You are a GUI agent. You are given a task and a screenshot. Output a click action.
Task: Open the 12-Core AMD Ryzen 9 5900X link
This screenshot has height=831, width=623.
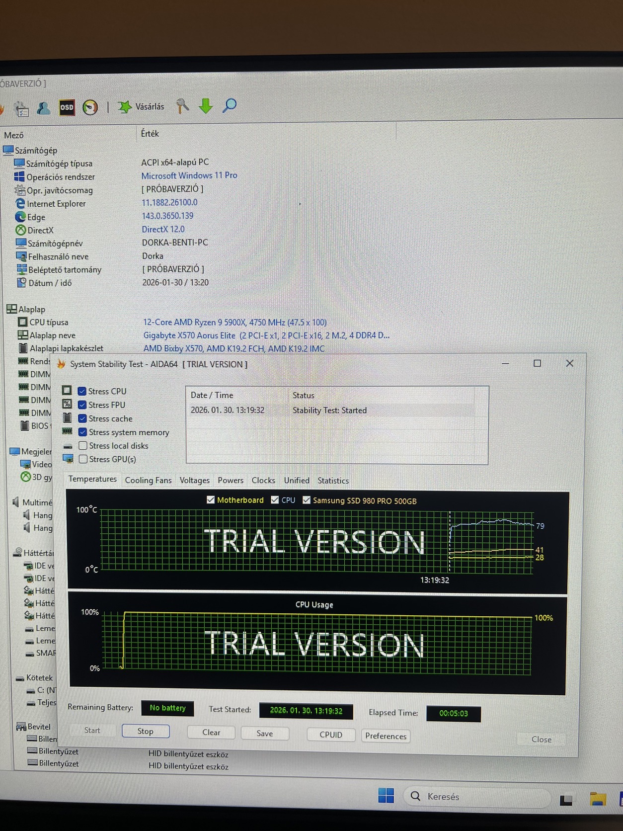coord(235,322)
